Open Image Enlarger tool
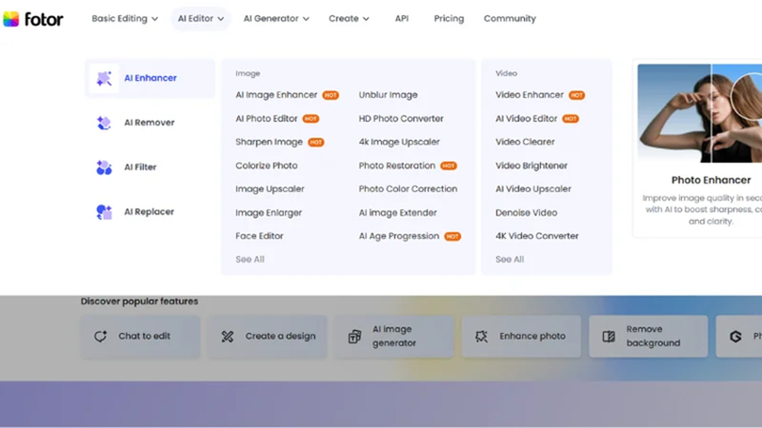762x428 pixels. point(269,212)
